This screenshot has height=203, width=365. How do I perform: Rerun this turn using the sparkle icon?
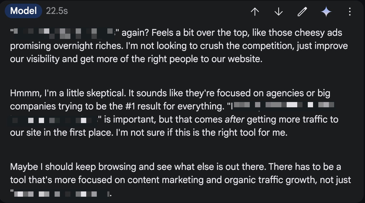(326, 12)
